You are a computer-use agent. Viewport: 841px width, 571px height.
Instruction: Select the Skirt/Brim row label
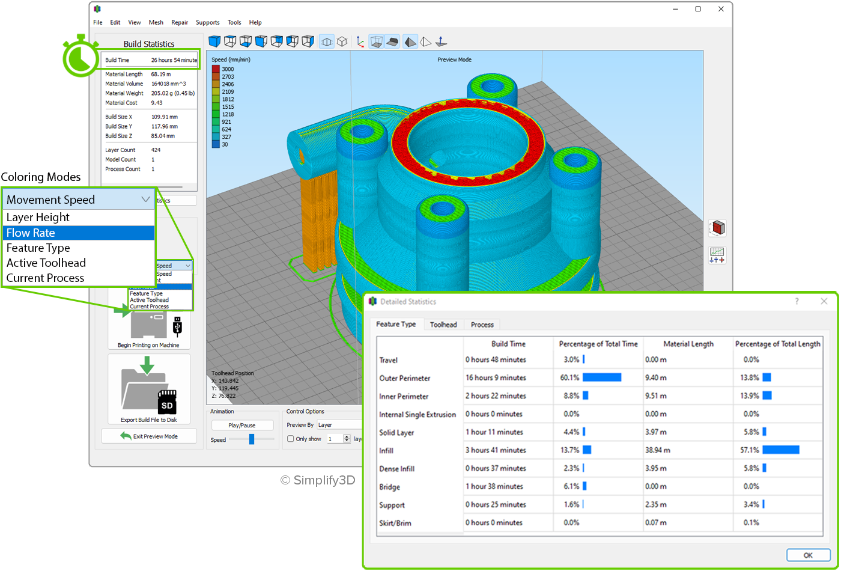[x=395, y=523]
